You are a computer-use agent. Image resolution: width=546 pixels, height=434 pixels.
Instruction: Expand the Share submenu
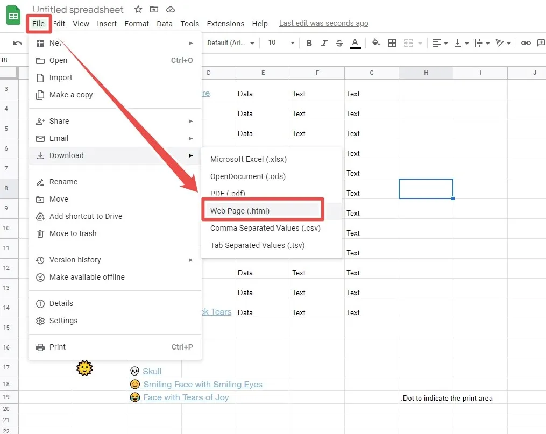tap(115, 121)
